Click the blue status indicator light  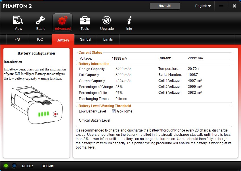click(x=14, y=166)
